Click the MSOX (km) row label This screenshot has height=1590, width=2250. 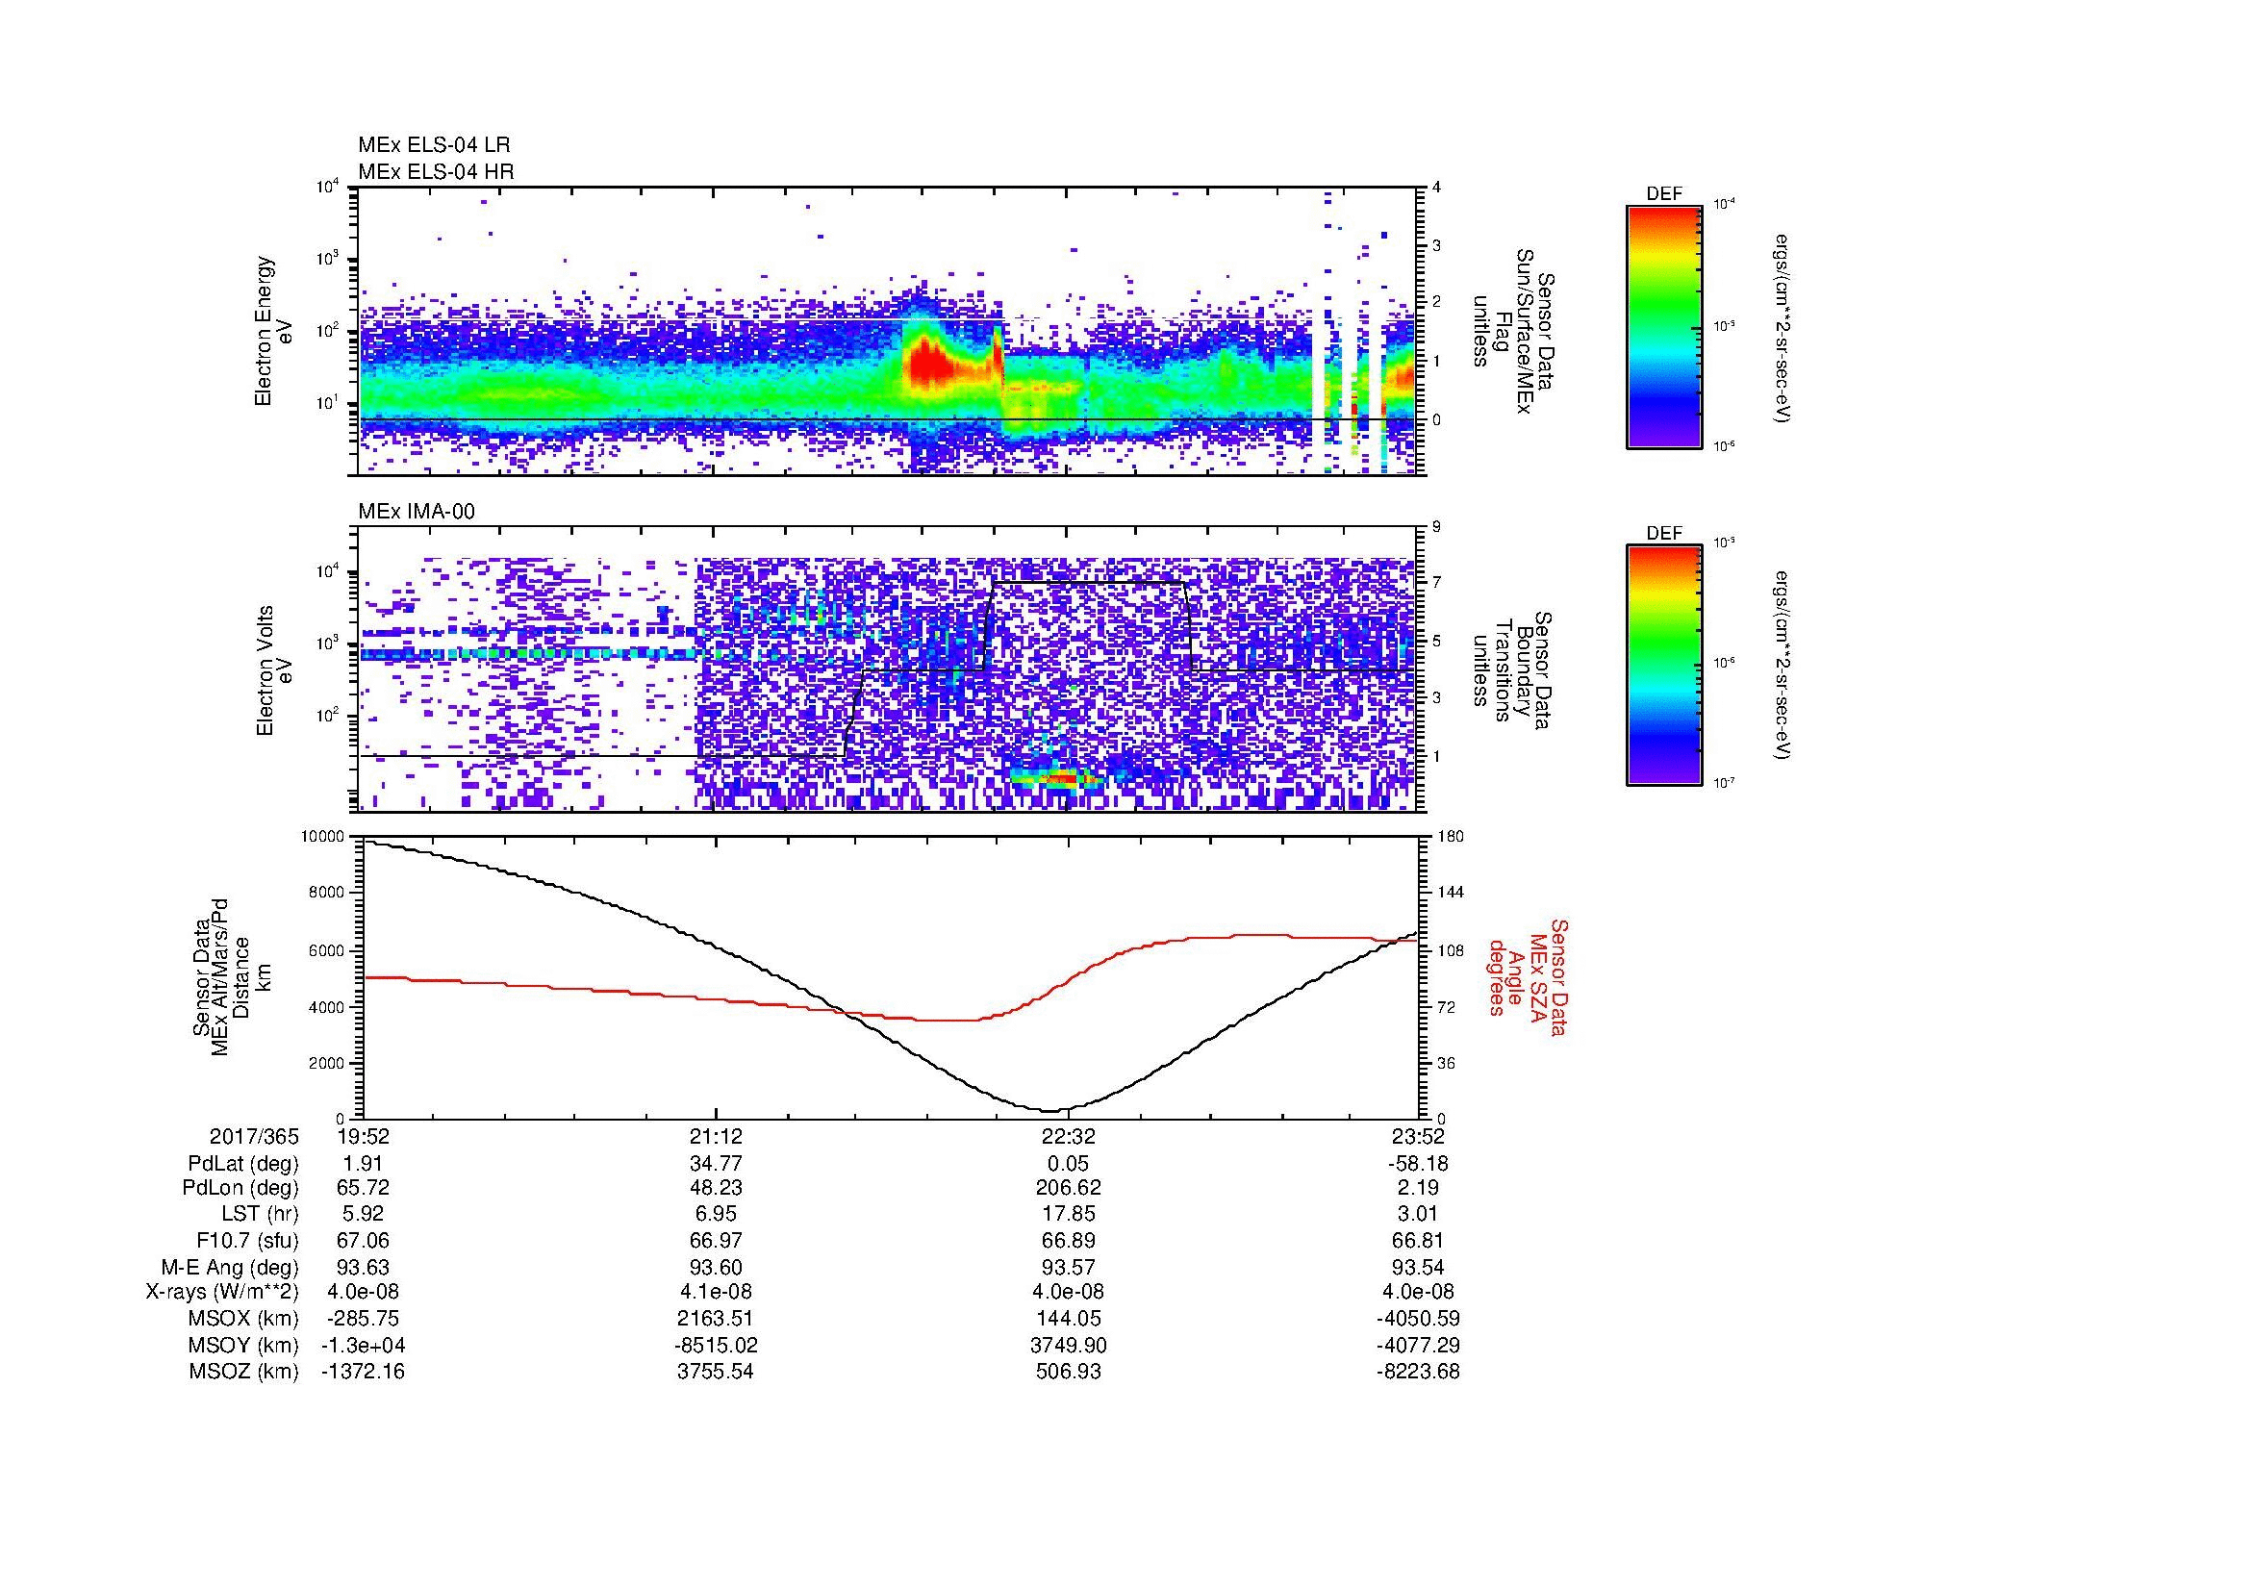244,1319
